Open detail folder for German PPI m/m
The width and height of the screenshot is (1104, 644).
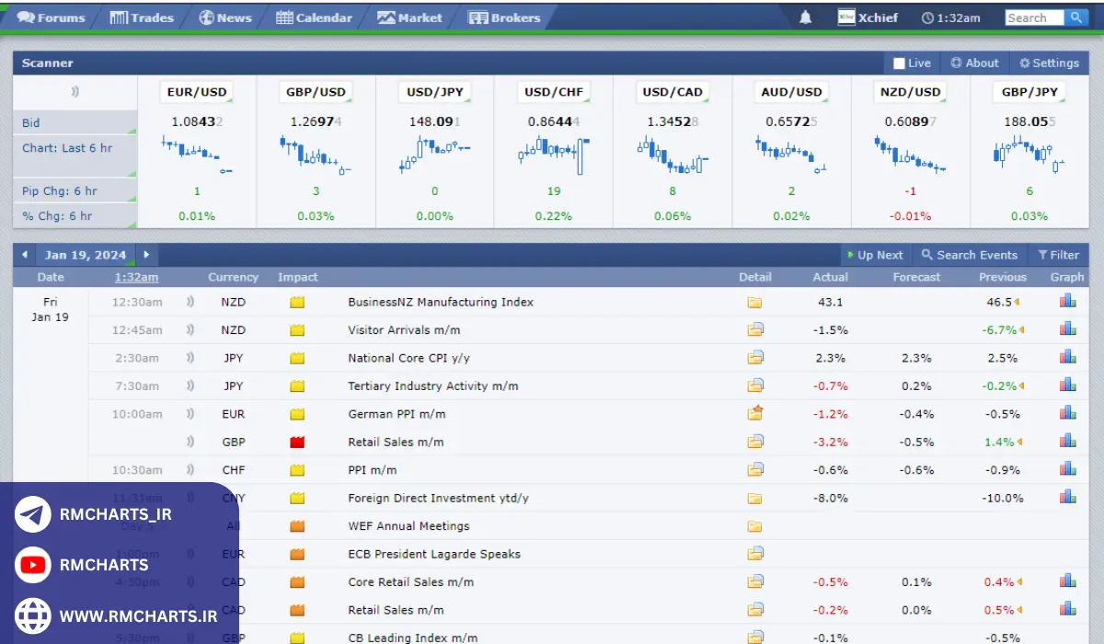pyautogui.click(x=754, y=414)
